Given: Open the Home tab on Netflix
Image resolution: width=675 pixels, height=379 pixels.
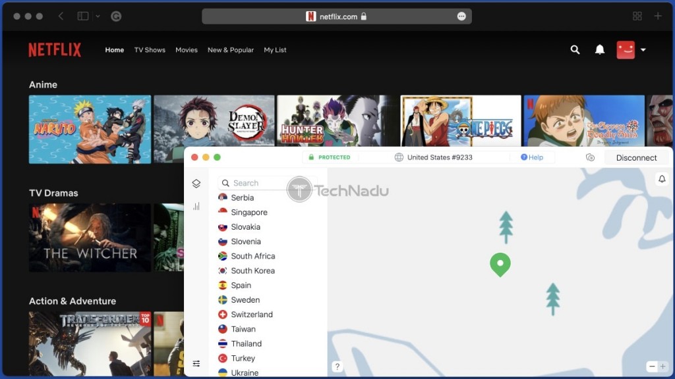Looking at the screenshot, I should pyautogui.click(x=115, y=50).
